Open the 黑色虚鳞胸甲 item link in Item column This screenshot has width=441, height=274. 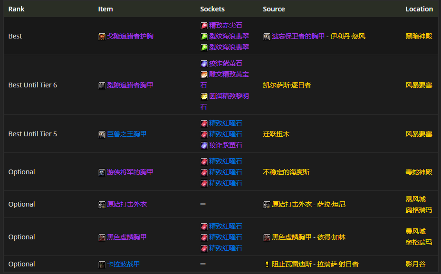coord(126,237)
